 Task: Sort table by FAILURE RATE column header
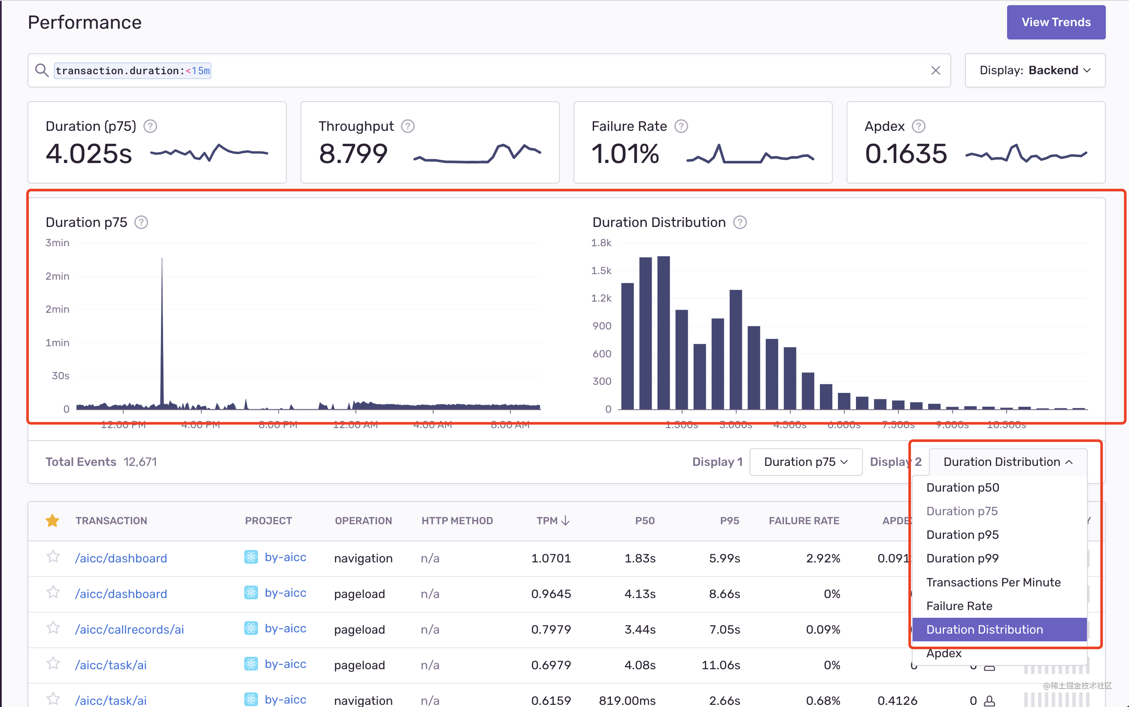(x=804, y=521)
